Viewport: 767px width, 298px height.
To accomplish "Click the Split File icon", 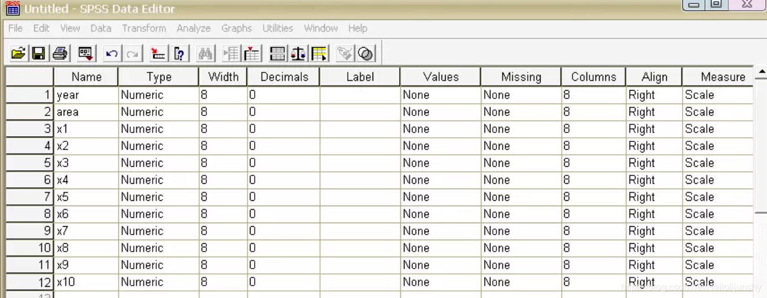I will (277, 54).
